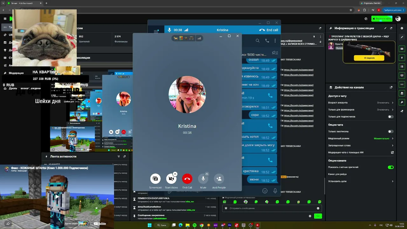Open Telegram chat three-dot menu
Image resolution: width=407 pixels, height=229 pixels.
click(275, 41)
